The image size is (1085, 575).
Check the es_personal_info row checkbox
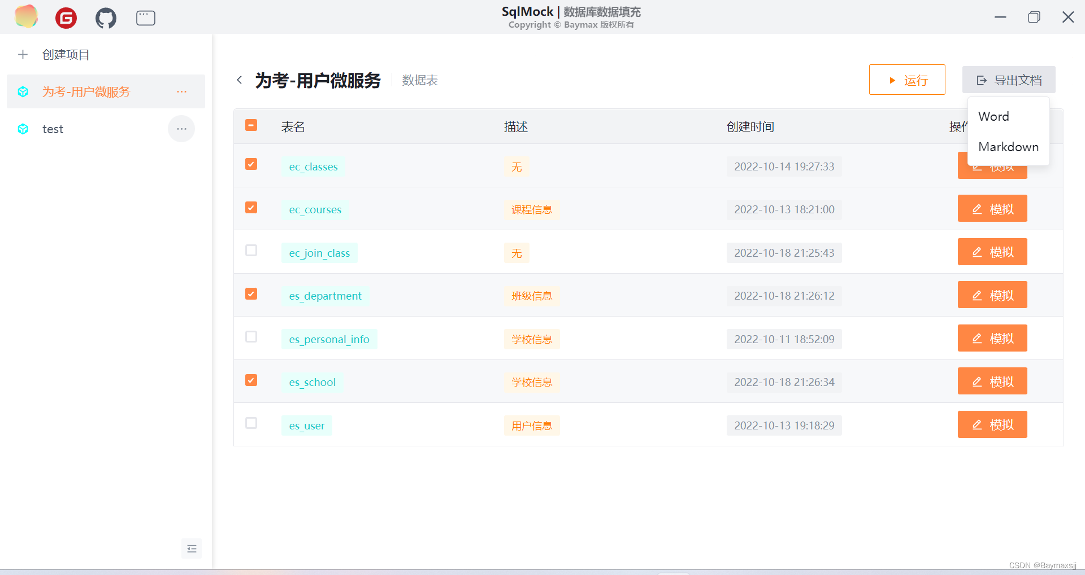point(251,337)
